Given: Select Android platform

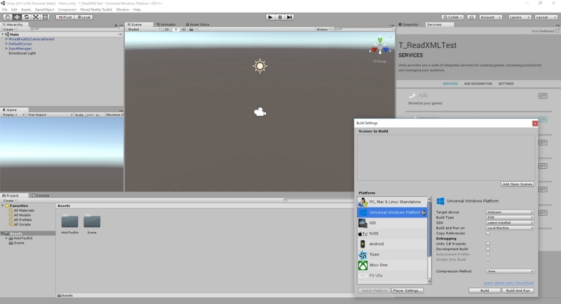Looking at the screenshot, I should pos(392,244).
